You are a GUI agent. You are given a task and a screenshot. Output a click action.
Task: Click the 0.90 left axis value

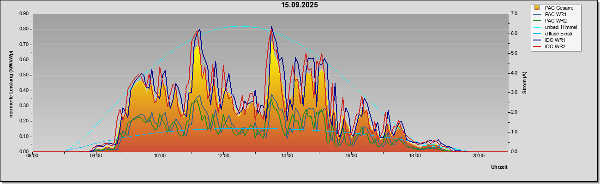tap(24, 14)
